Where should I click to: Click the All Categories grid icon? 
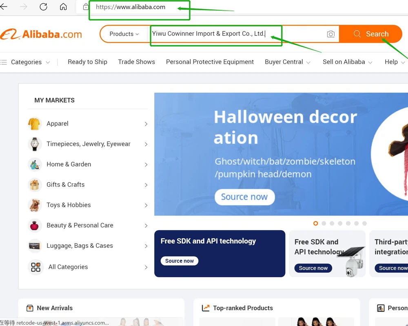click(35, 267)
